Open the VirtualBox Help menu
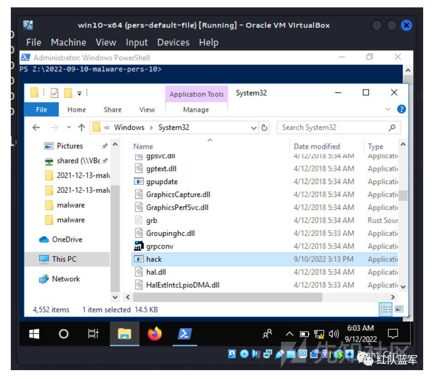Screen dimensions: 432x379 209,42
